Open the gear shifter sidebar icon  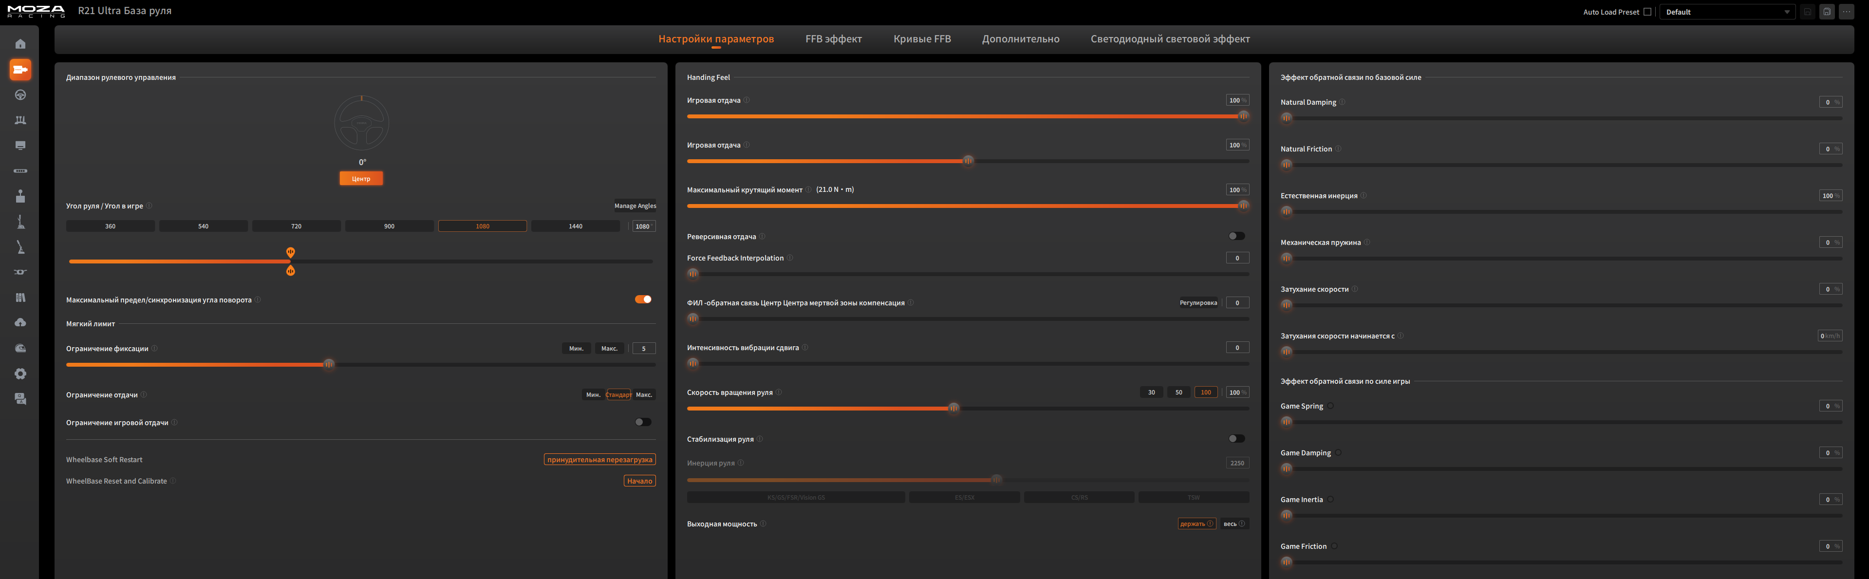tap(20, 196)
